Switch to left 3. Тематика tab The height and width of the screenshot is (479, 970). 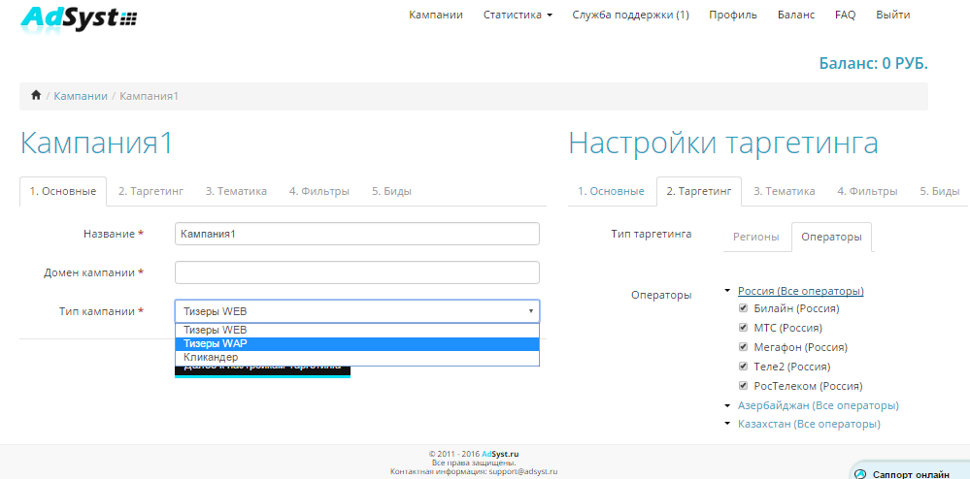point(236,191)
